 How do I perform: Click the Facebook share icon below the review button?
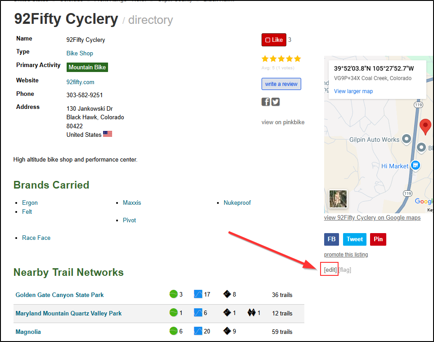266,102
